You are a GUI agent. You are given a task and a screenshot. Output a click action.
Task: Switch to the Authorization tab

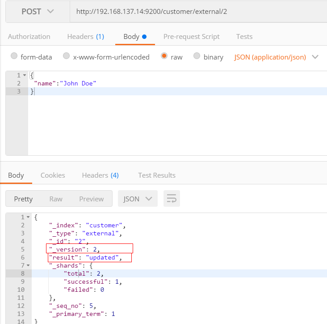pyautogui.click(x=29, y=37)
